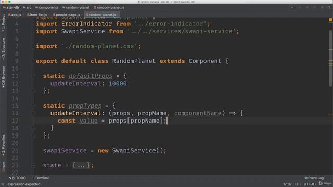Switch to the item-list.js editor tab
The image size is (333, 187).
37,15
